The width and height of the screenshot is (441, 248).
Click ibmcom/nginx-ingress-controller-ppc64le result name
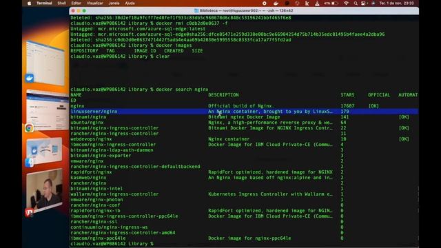(124, 216)
